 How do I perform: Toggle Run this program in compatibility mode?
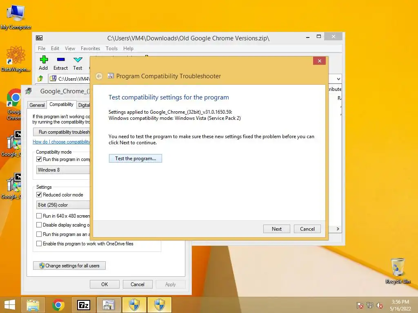(x=39, y=159)
